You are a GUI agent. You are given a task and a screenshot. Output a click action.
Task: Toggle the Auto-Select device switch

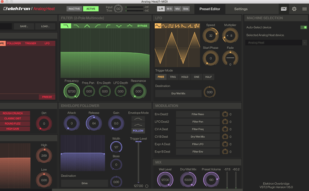coord(304,27)
